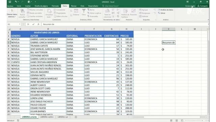
Task: Open the Revisar ribbon tab
Action: [74, 6]
